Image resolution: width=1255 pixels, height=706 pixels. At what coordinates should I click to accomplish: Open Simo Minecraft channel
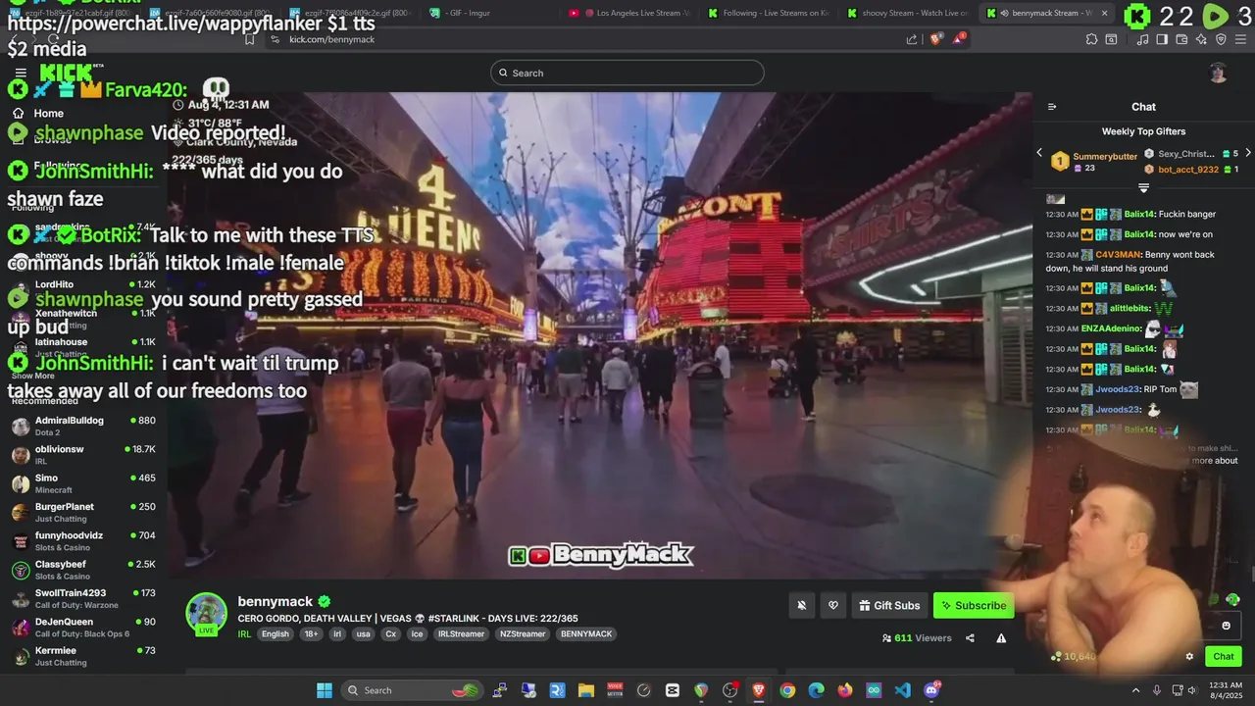coord(83,483)
